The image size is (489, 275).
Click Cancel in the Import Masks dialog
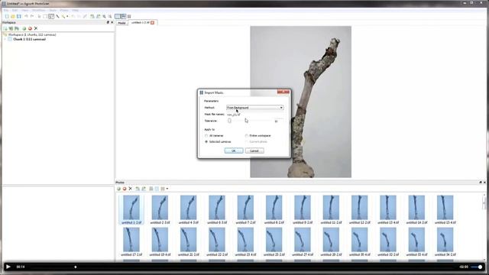point(254,150)
